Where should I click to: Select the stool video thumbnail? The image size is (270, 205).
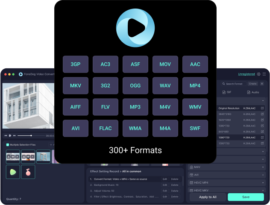pos(43,156)
